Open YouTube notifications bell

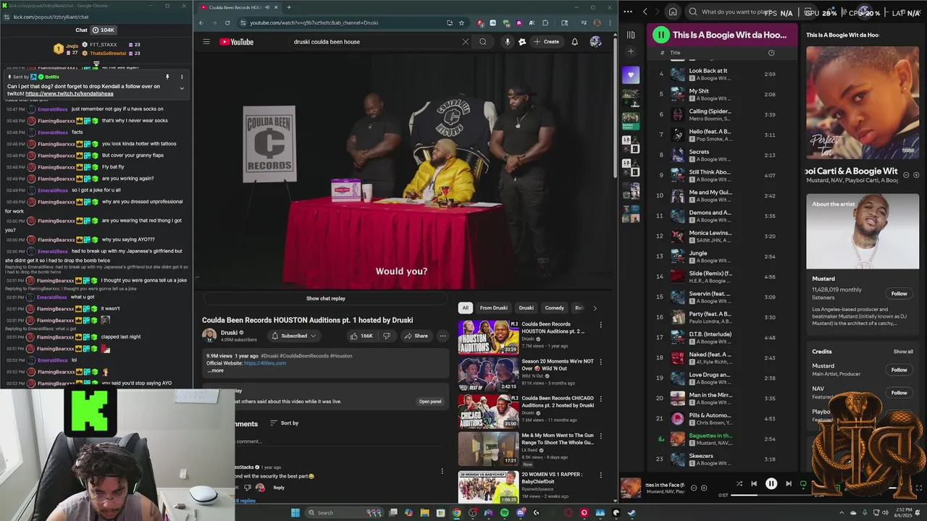[574, 41]
